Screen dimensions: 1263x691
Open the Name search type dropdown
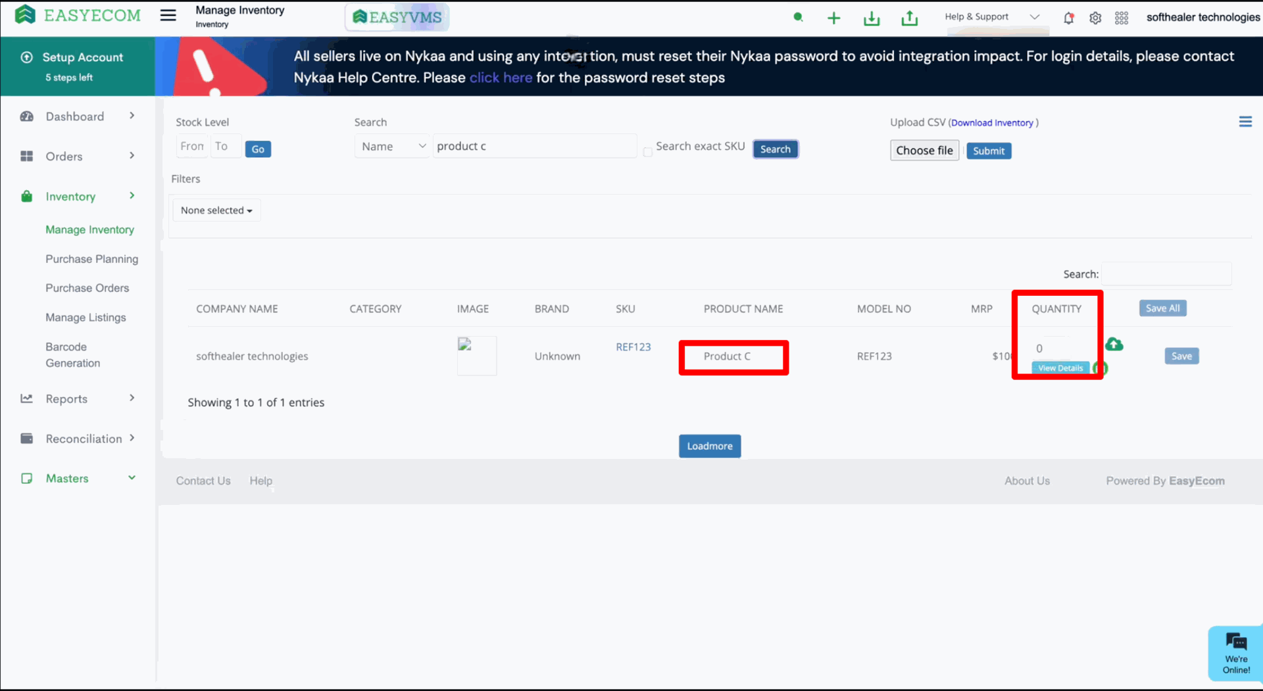pos(393,146)
